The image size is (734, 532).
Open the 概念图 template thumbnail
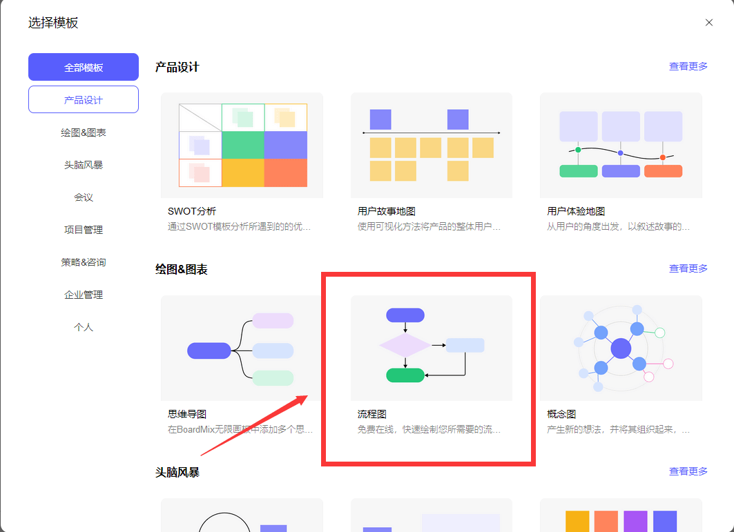tap(621, 348)
